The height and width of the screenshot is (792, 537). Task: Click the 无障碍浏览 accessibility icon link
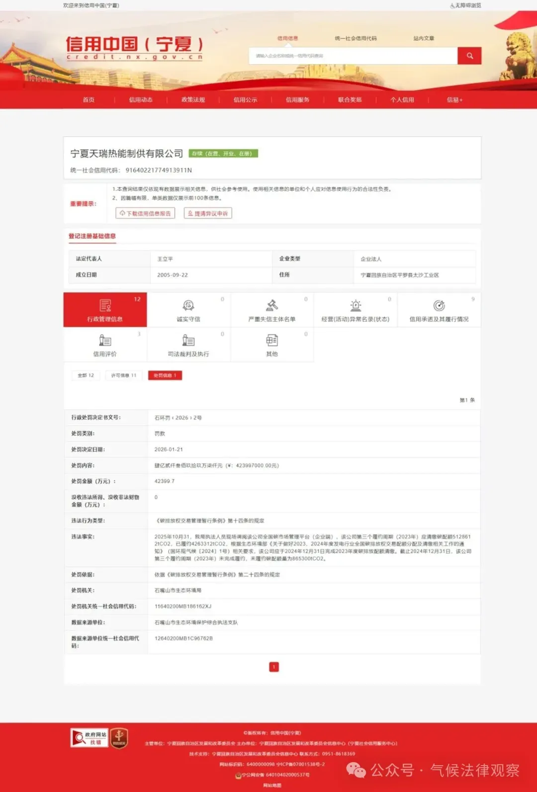click(x=465, y=5)
